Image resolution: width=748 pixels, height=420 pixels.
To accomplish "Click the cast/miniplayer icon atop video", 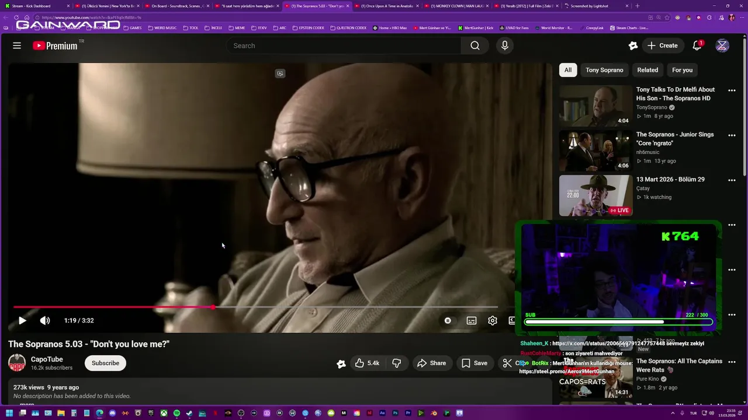I will click(280, 73).
